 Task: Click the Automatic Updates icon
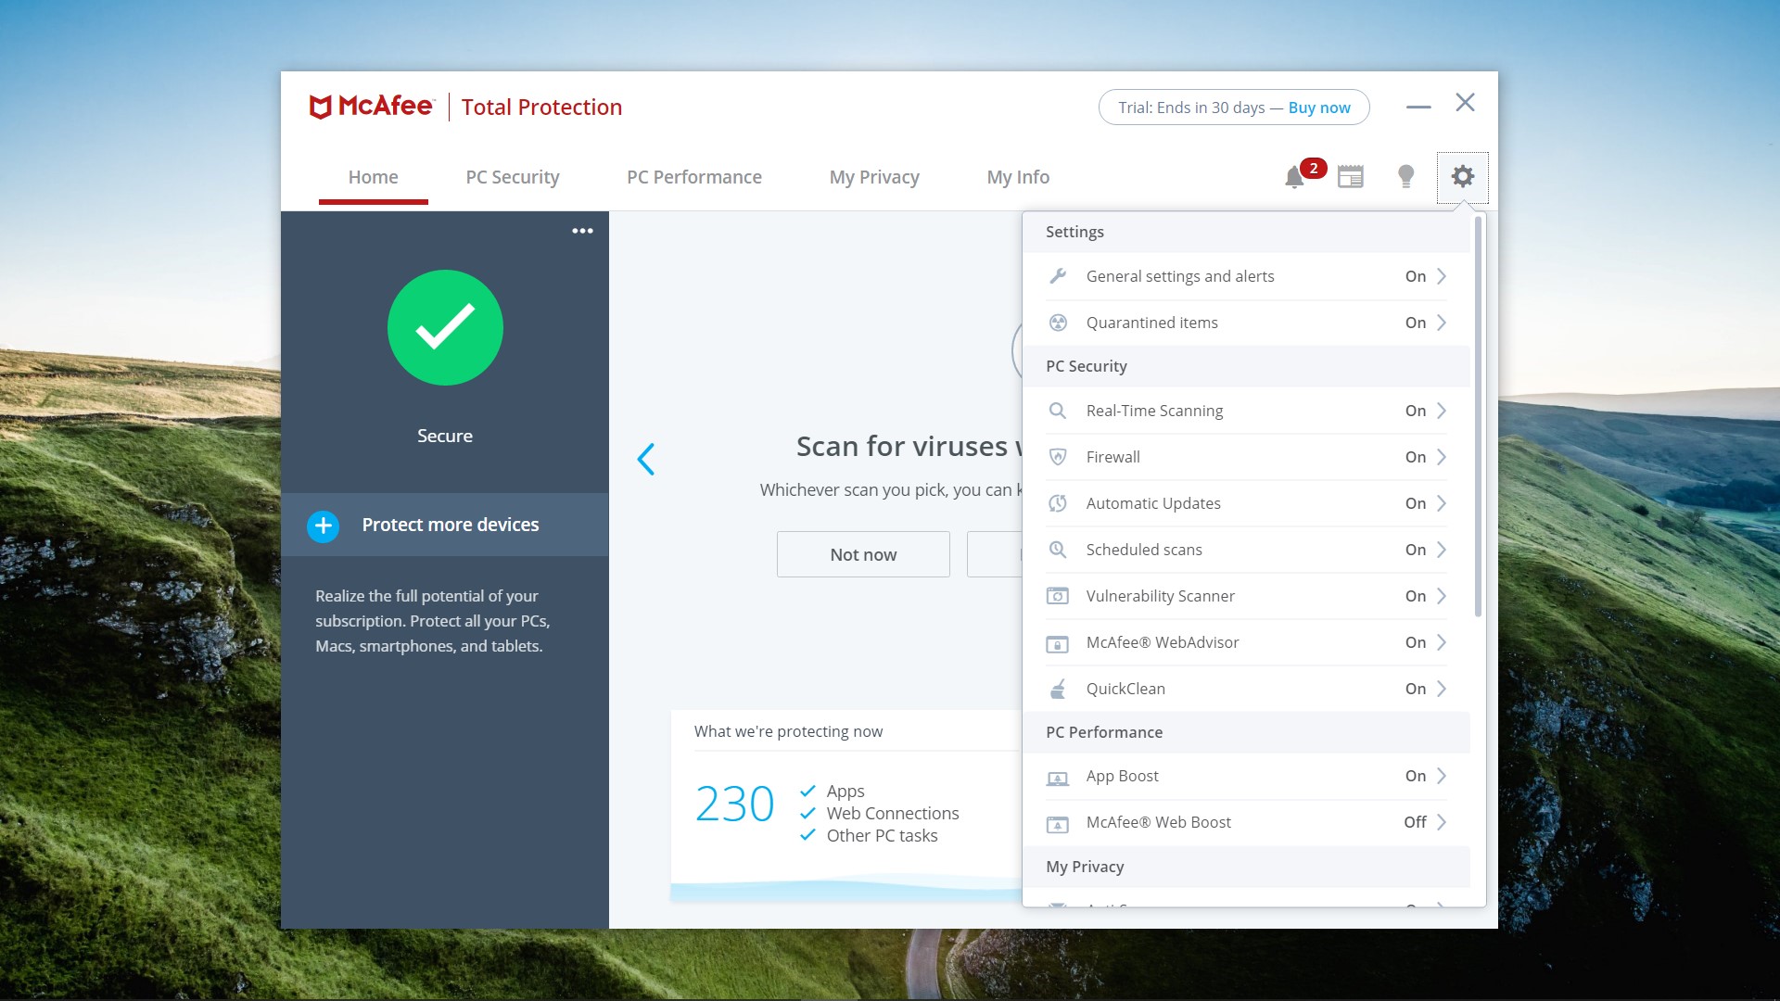1058,502
